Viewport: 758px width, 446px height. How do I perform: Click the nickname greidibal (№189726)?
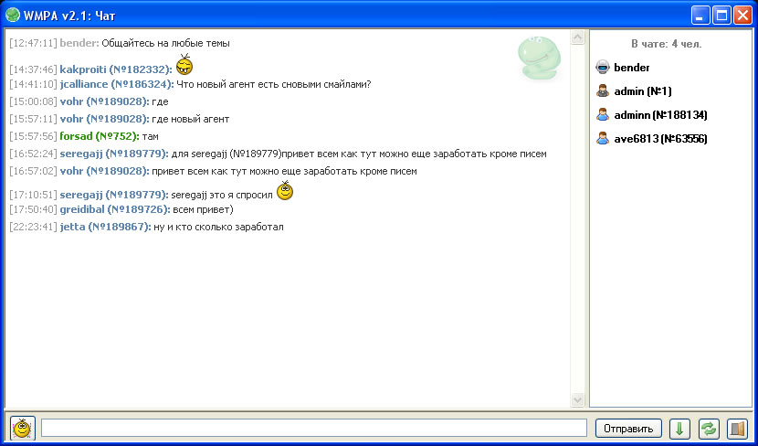[x=115, y=209]
